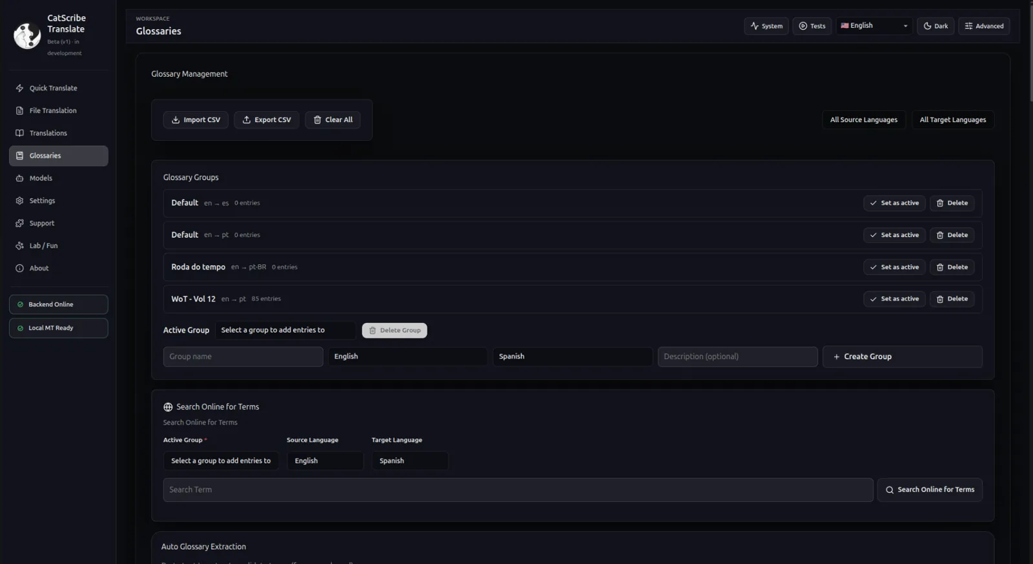Click the Settings gear icon in sidebar

click(19, 201)
